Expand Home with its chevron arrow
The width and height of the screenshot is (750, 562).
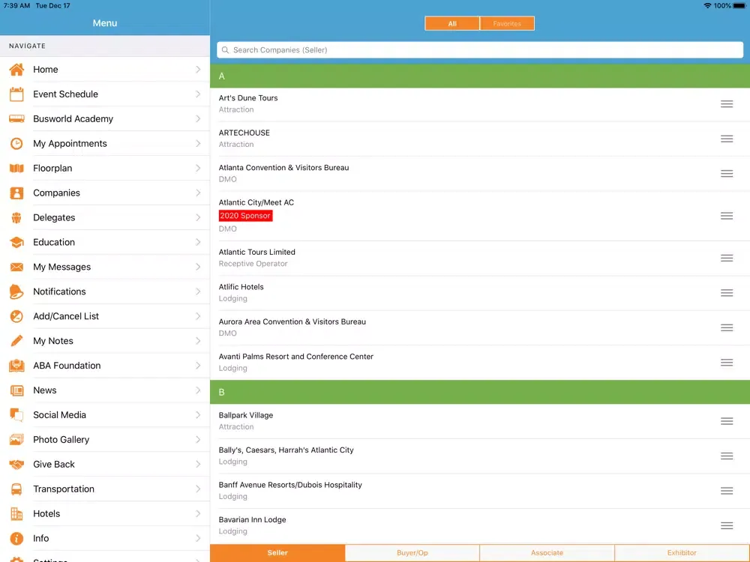(x=198, y=69)
